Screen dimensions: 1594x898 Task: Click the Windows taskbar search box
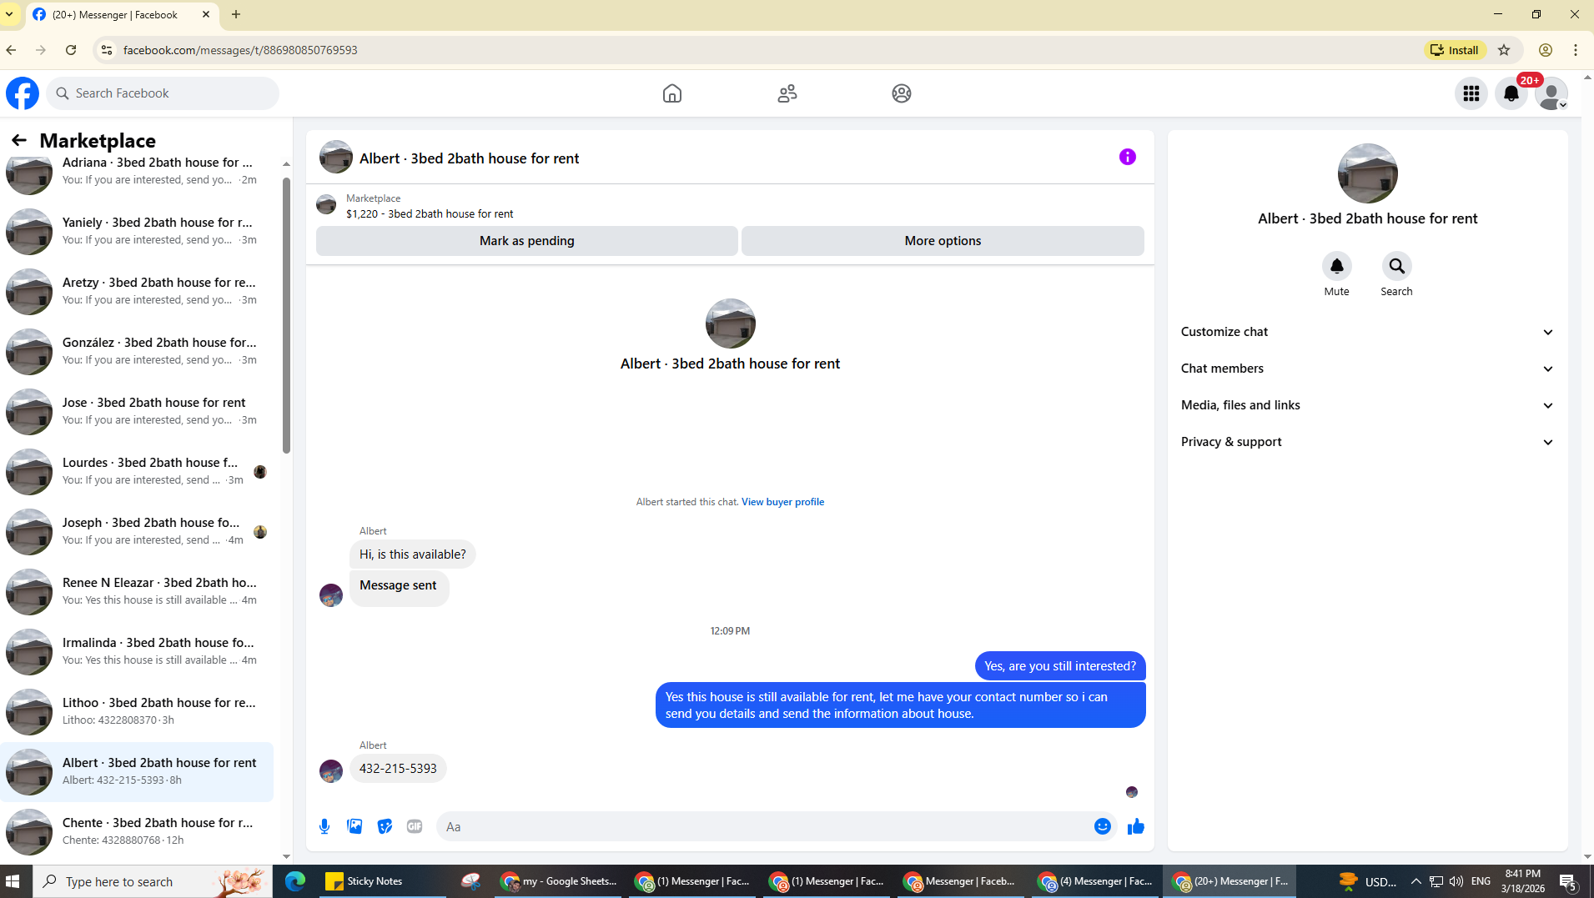point(153,881)
